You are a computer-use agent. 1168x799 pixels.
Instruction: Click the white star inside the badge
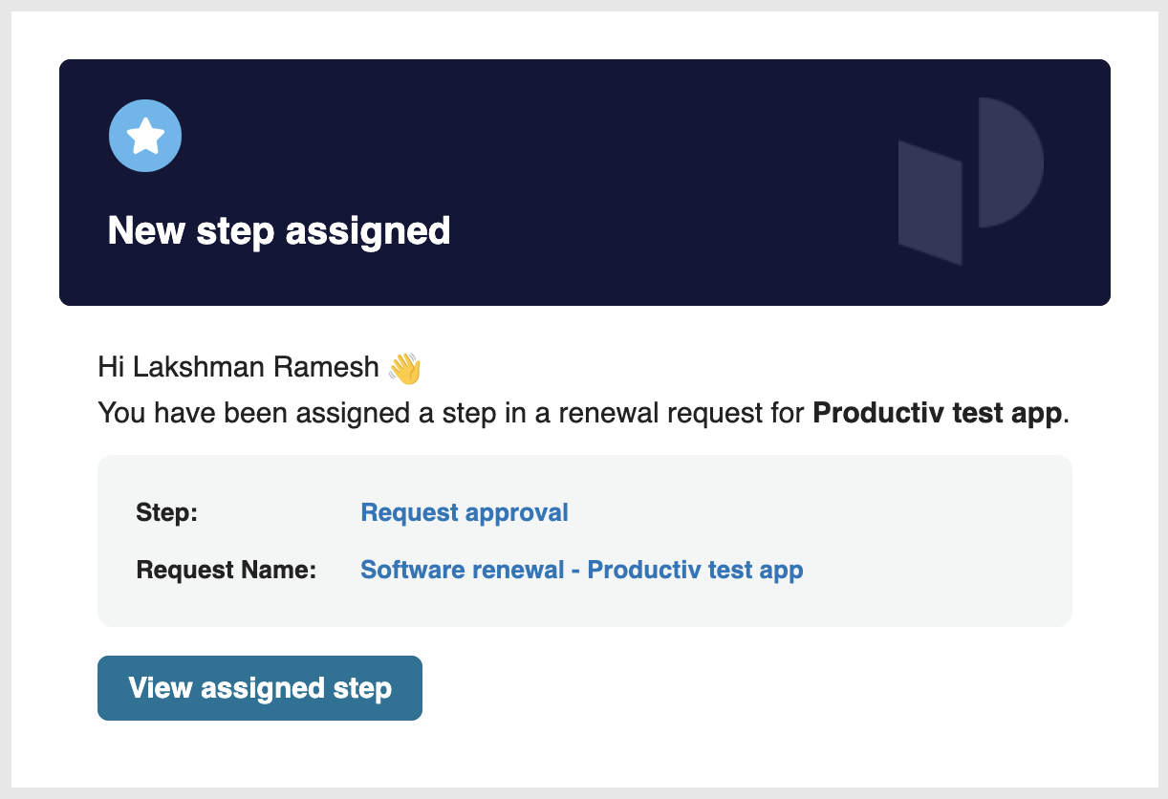tap(146, 137)
